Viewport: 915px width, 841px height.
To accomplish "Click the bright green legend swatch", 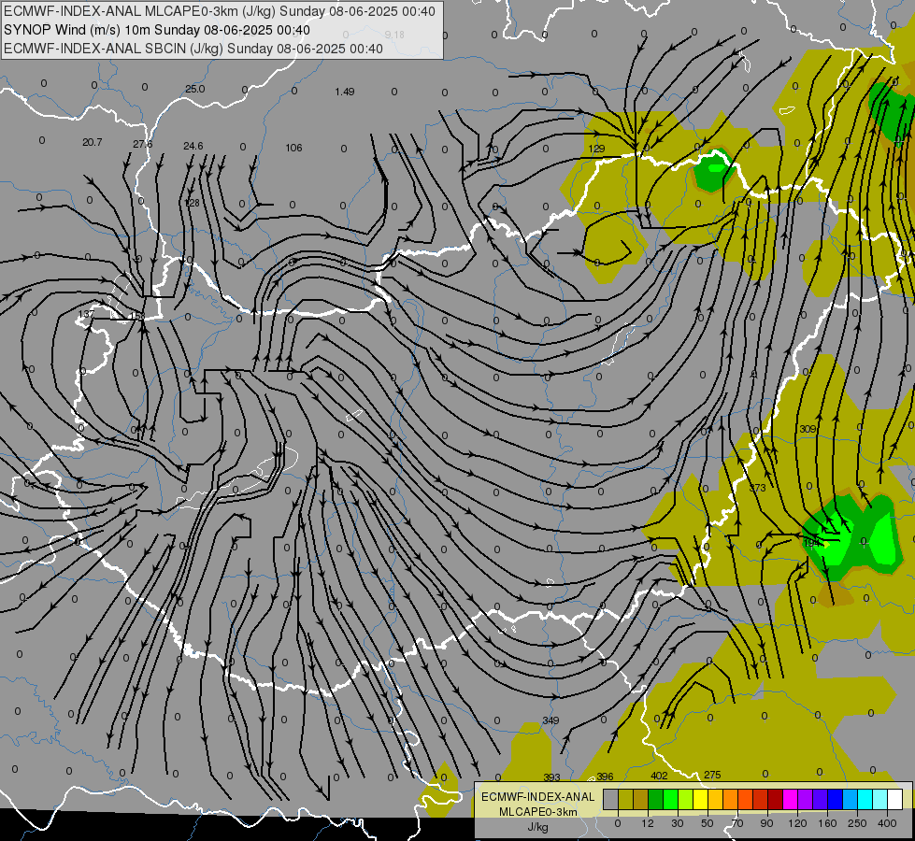I will pyautogui.click(x=670, y=799).
